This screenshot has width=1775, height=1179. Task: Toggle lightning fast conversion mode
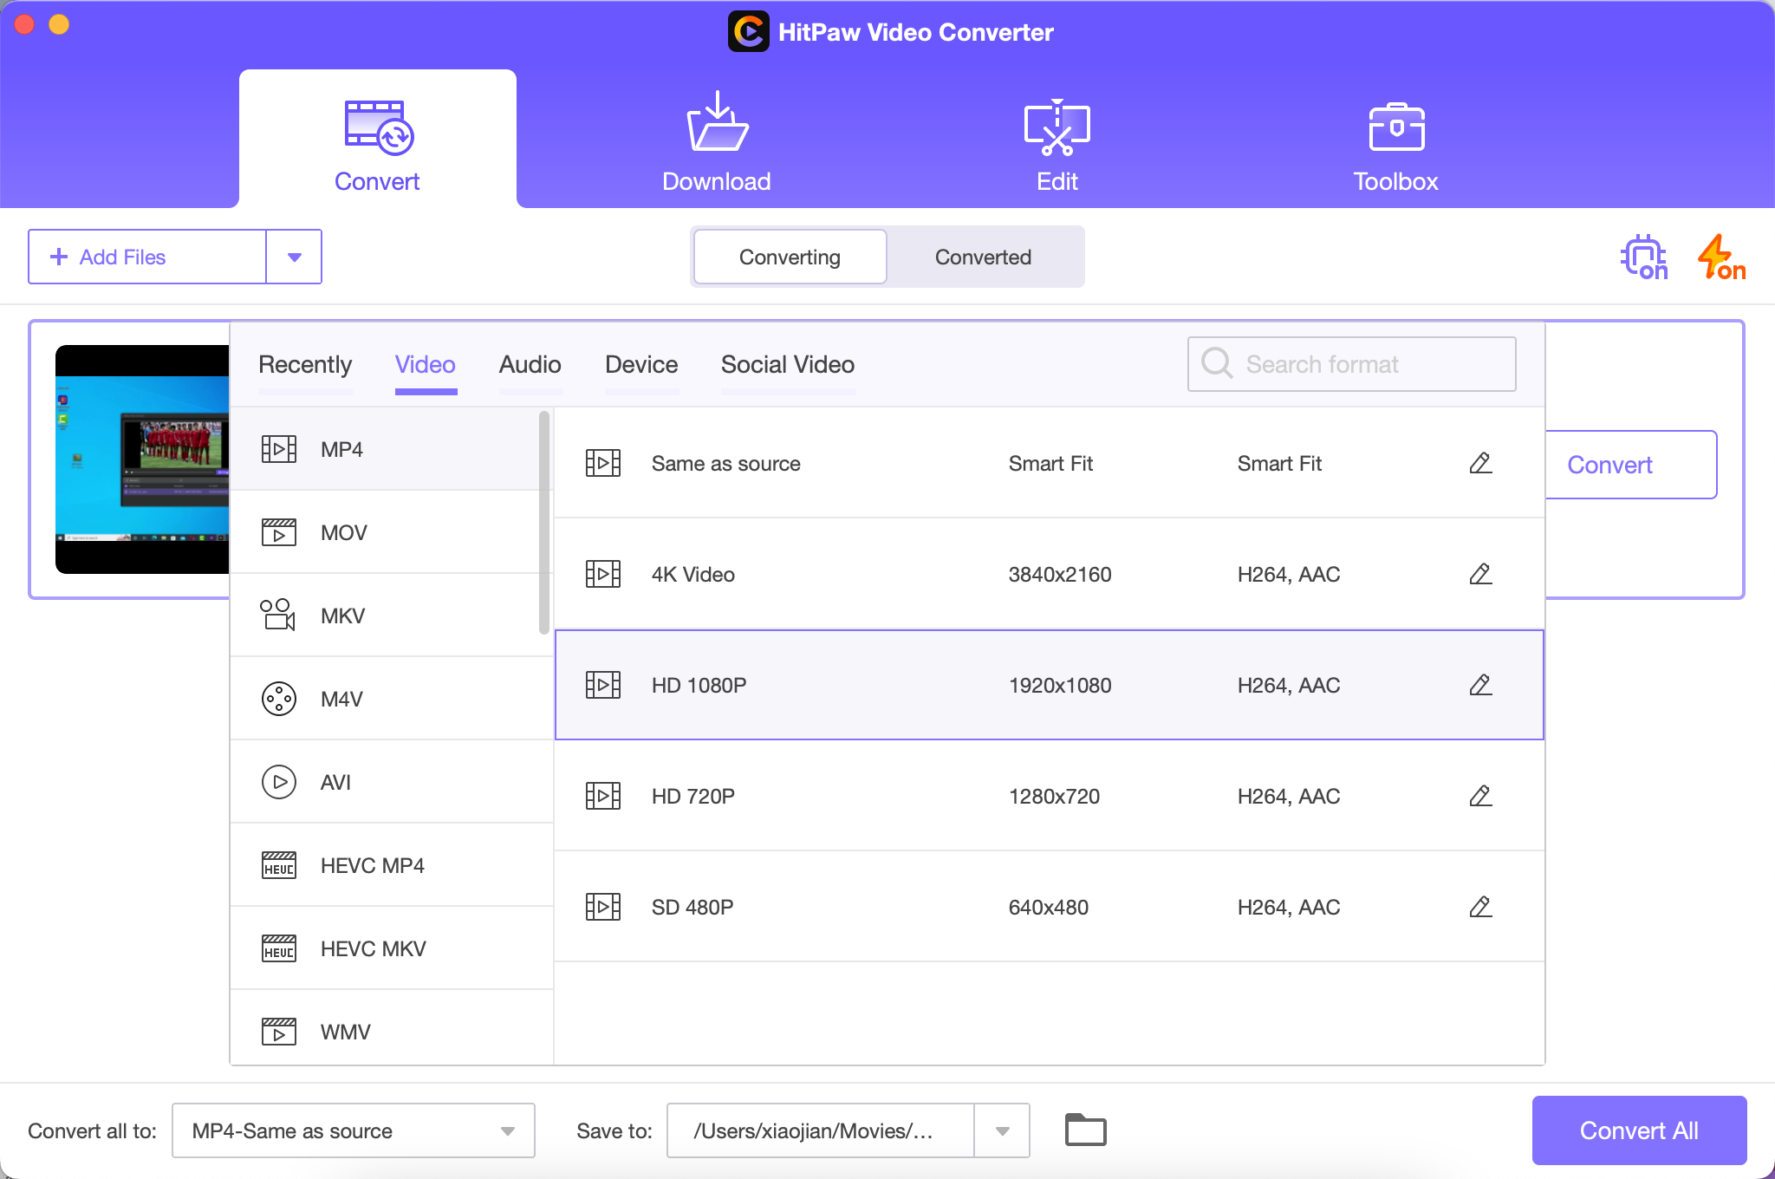pyautogui.click(x=1720, y=257)
